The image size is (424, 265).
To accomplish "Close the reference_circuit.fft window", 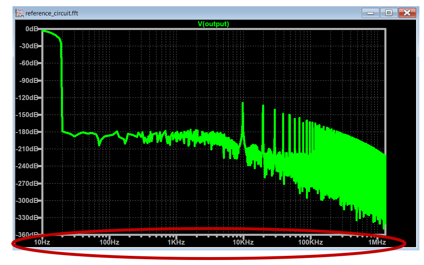I will pyautogui.click(x=407, y=13).
